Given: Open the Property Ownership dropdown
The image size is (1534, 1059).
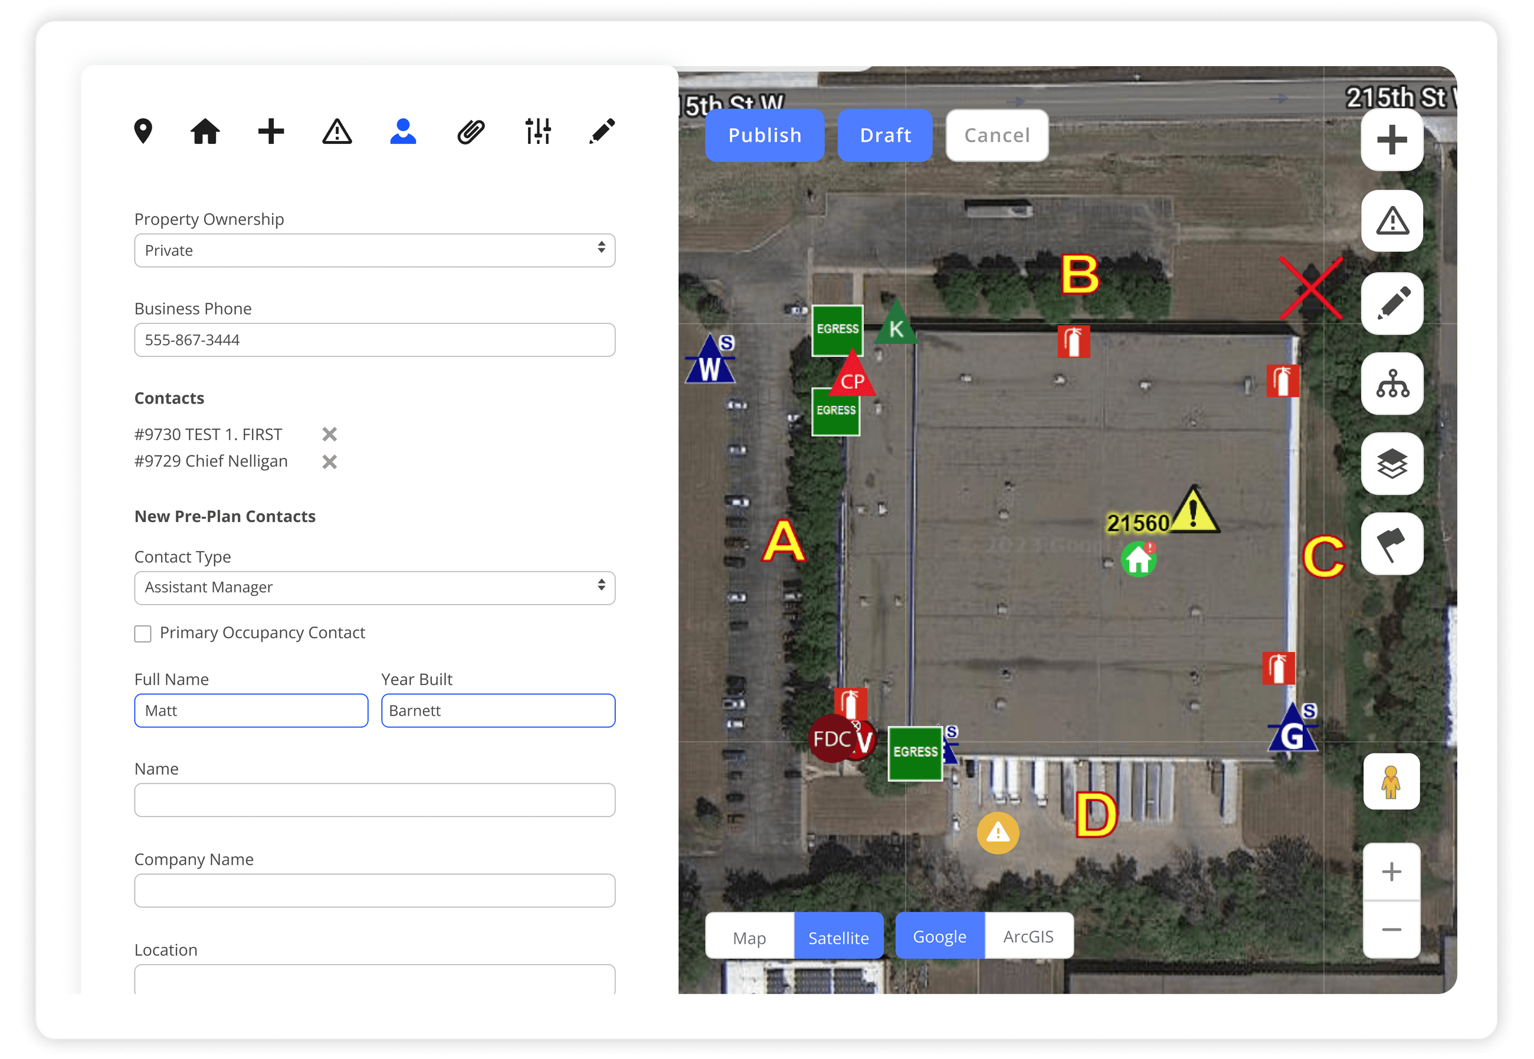Looking at the screenshot, I should [x=374, y=250].
